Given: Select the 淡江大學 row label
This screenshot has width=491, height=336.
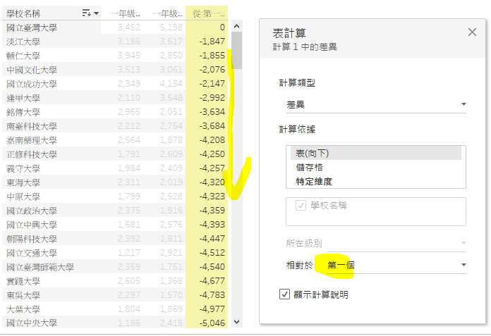Looking at the screenshot, I should 23,42.
